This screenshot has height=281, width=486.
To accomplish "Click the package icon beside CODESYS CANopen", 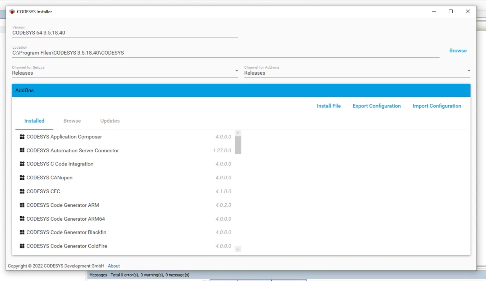I will pyautogui.click(x=22, y=178).
